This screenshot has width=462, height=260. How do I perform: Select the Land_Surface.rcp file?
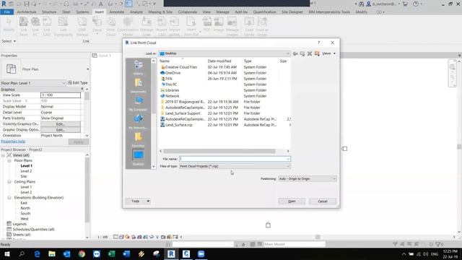[x=178, y=125]
